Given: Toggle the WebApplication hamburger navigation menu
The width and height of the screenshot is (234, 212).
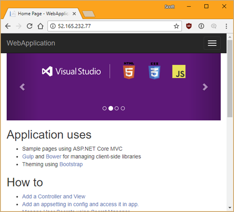Looking at the screenshot, I should [x=212, y=43].
